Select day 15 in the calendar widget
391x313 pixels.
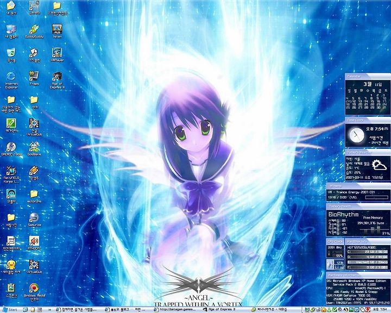(373, 101)
